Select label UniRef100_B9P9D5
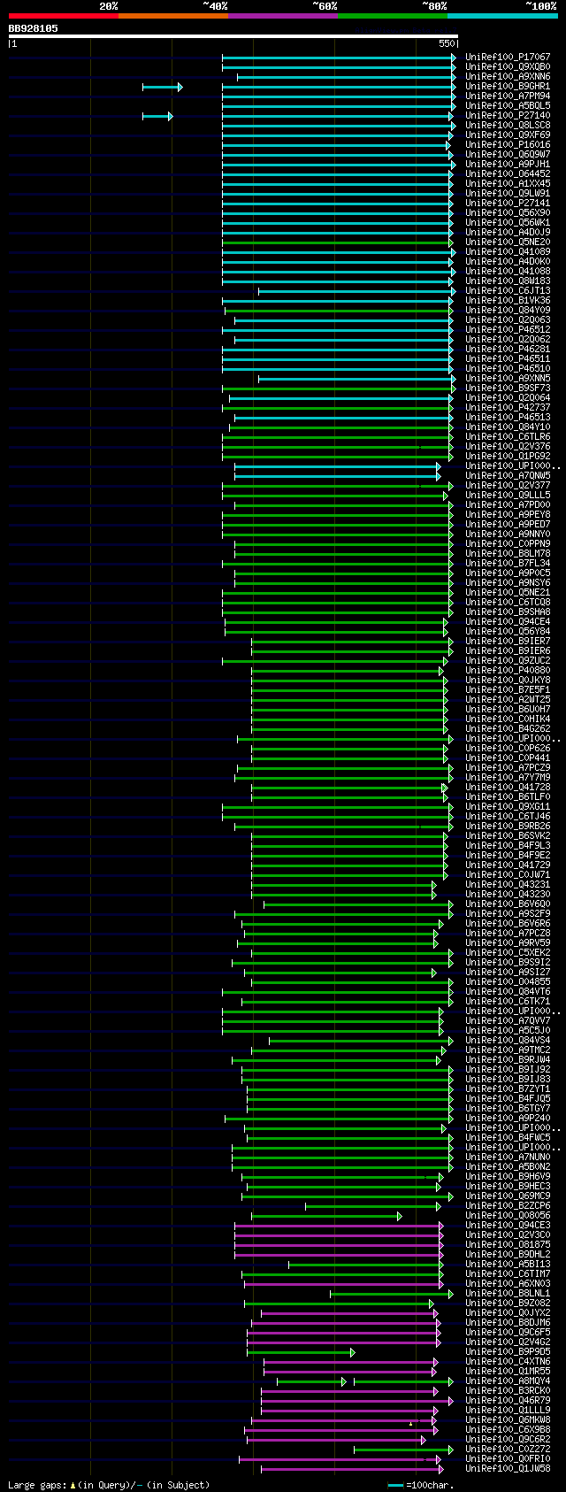 click(508, 1352)
